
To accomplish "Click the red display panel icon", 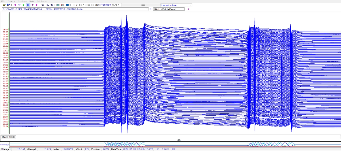I will click(63, 5).
